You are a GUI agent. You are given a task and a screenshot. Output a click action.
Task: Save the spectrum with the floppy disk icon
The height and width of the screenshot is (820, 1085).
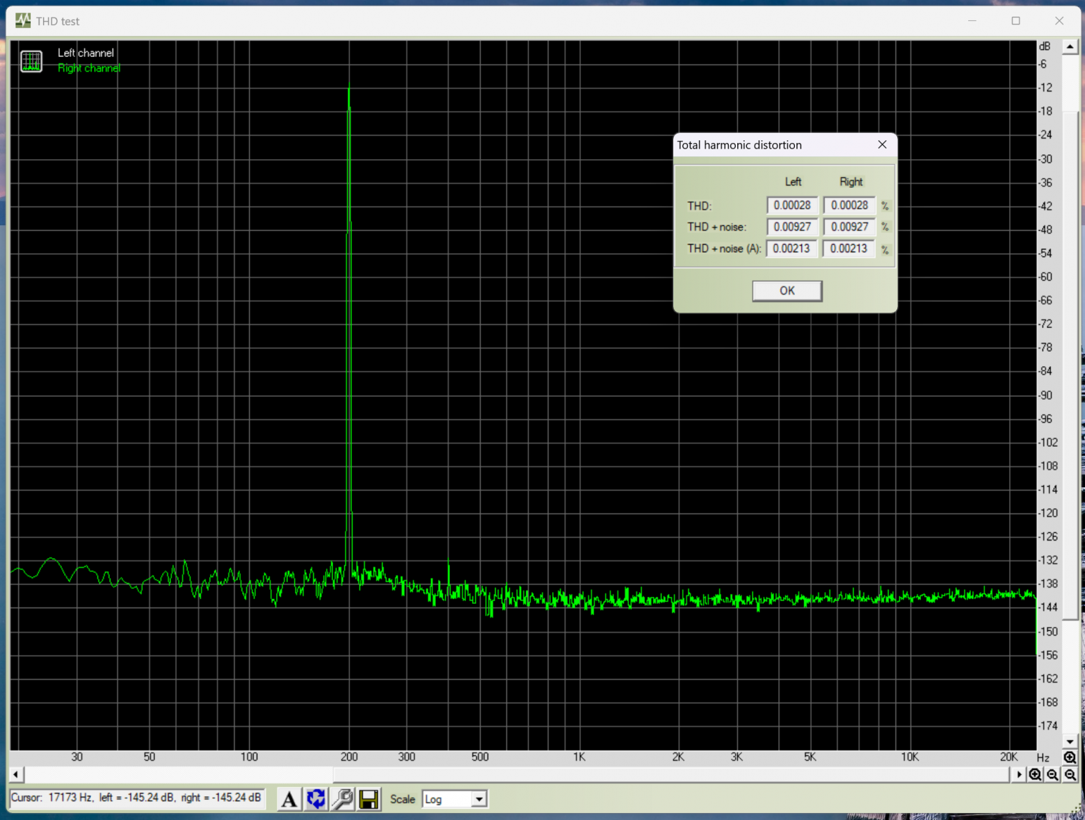point(369,799)
